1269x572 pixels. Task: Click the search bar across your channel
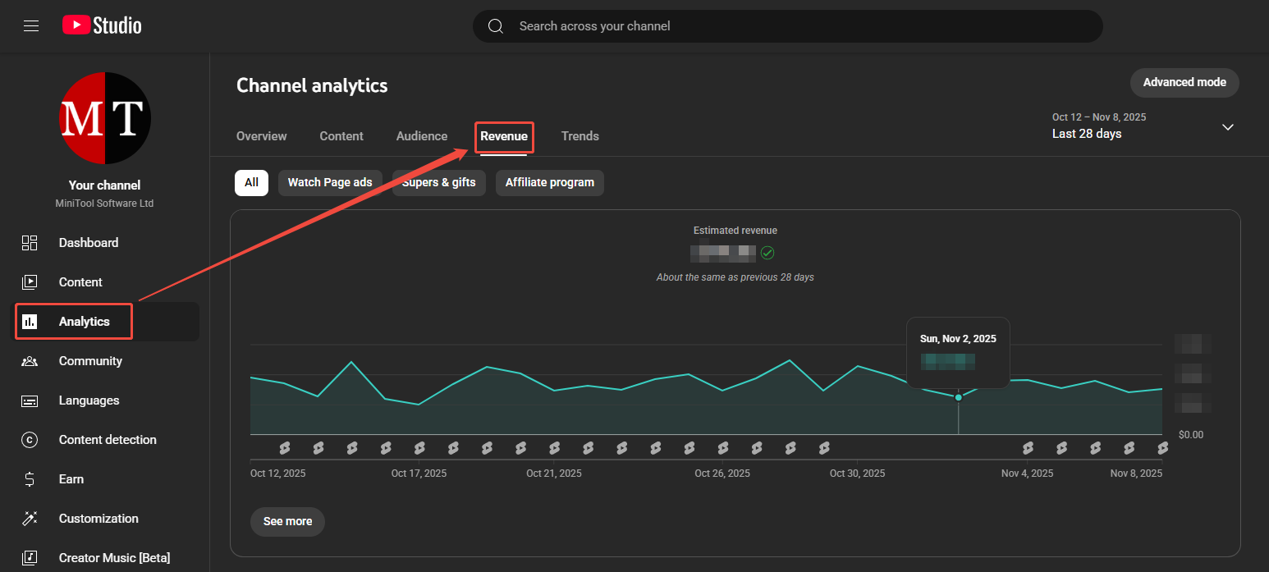pyautogui.click(x=787, y=25)
